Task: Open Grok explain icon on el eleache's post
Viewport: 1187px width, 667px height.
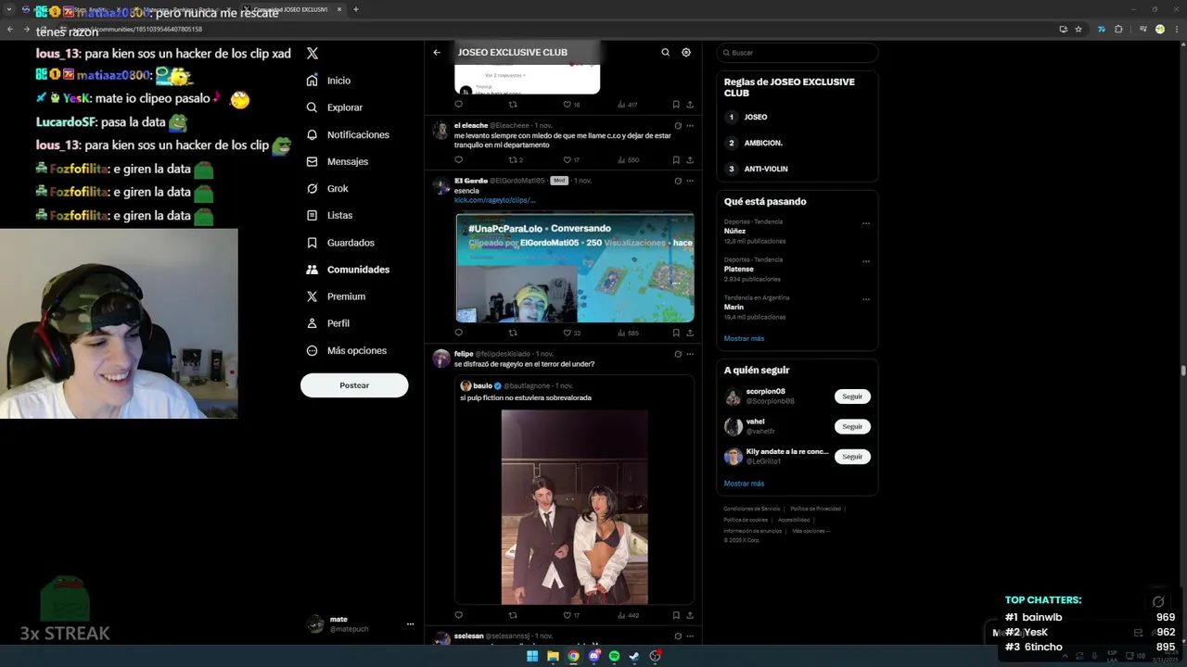Action: point(678,125)
